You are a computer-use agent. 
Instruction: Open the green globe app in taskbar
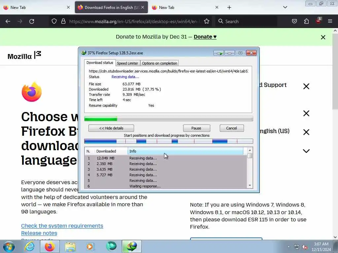[111, 246]
